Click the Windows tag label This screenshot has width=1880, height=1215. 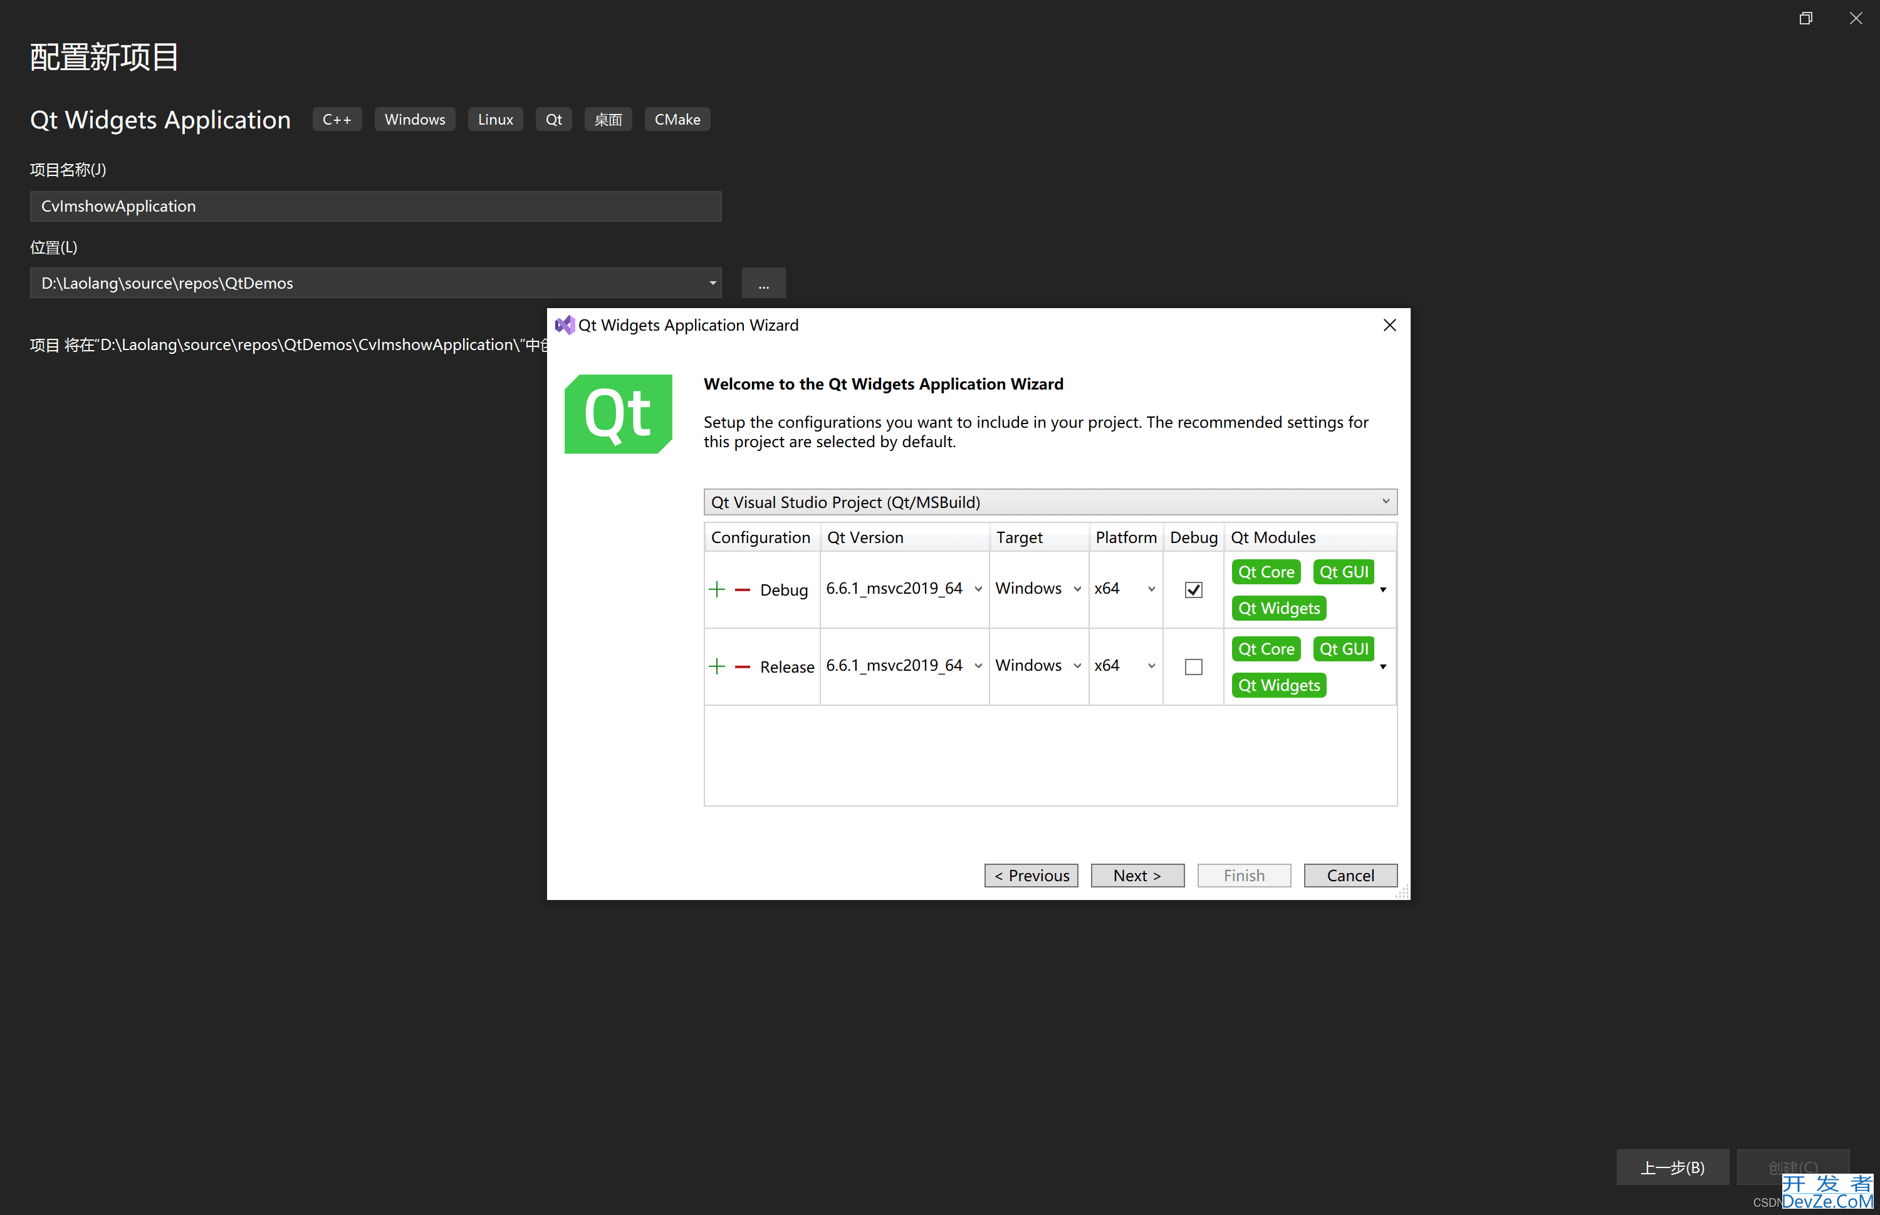pyautogui.click(x=414, y=119)
